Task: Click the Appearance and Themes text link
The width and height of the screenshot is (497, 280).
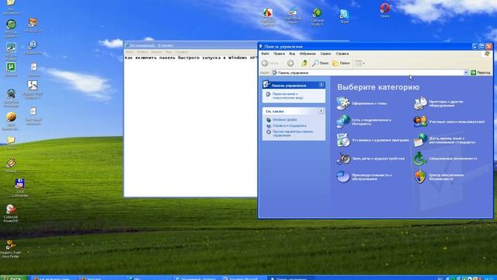Action: [370, 103]
